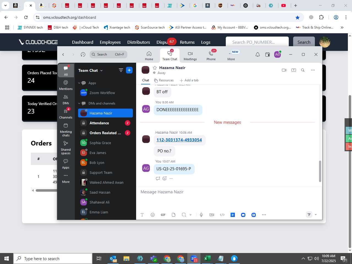The height and width of the screenshot is (264, 352).
Task: Open the AG profile avatar menu in Zoom header
Action: pyautogui.click(x=277, y=54)
